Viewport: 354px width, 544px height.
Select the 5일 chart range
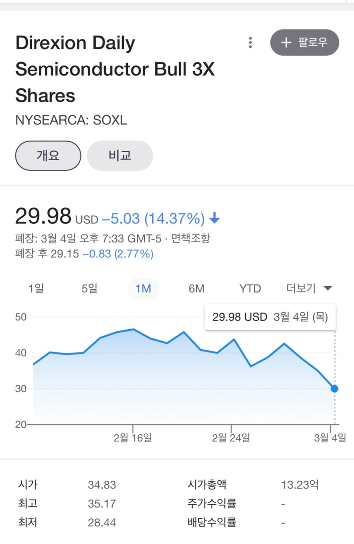click(x=89, y=289)
